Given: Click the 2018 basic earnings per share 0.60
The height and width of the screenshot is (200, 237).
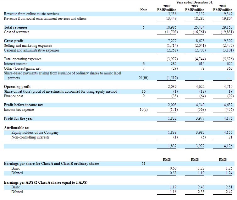Looking at the screenshot, I should (x=173, y=168).
